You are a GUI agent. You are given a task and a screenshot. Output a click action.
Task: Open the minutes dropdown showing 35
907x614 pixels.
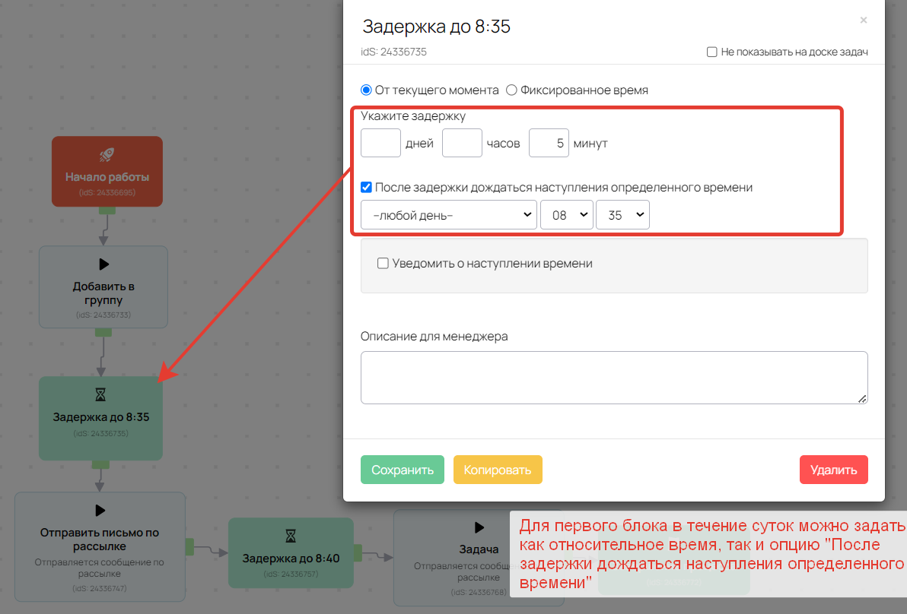point(622,214)
